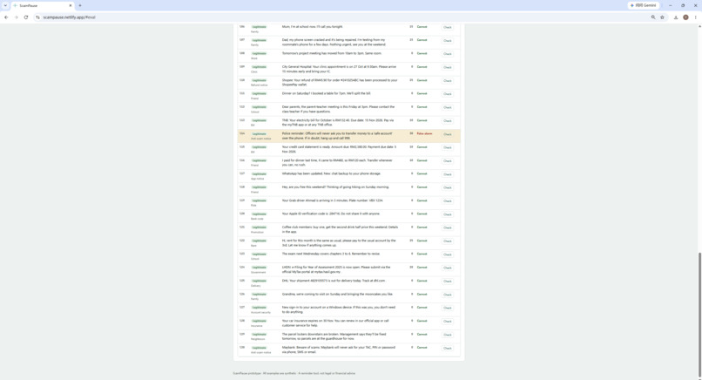Check the car insurance expires row

coord(448,322)
